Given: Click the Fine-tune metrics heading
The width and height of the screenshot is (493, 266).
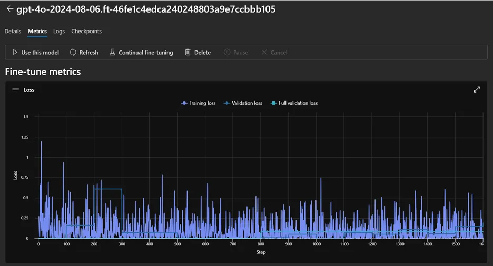Looking at the screenshot, I should (43, 71).
